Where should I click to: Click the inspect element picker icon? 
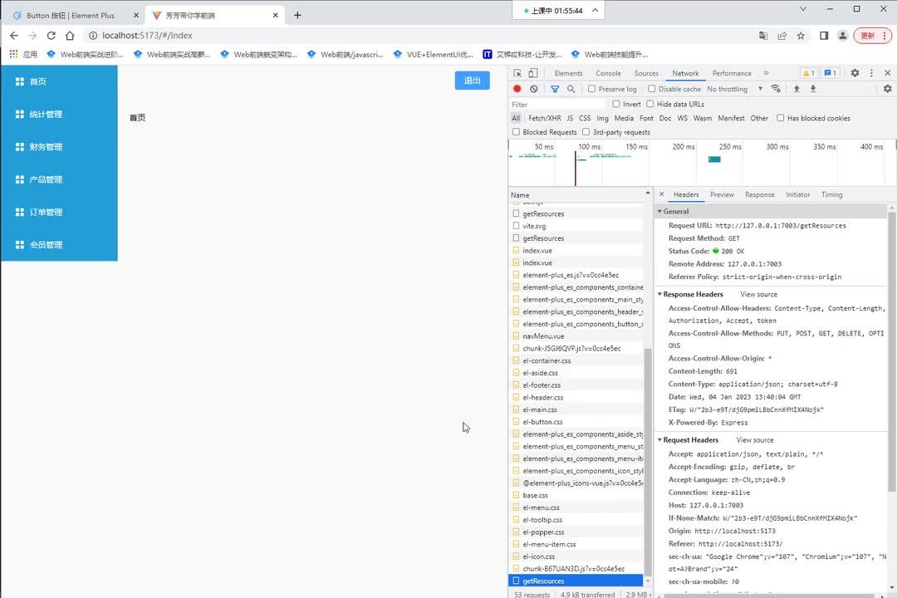(x=517, y=73)
